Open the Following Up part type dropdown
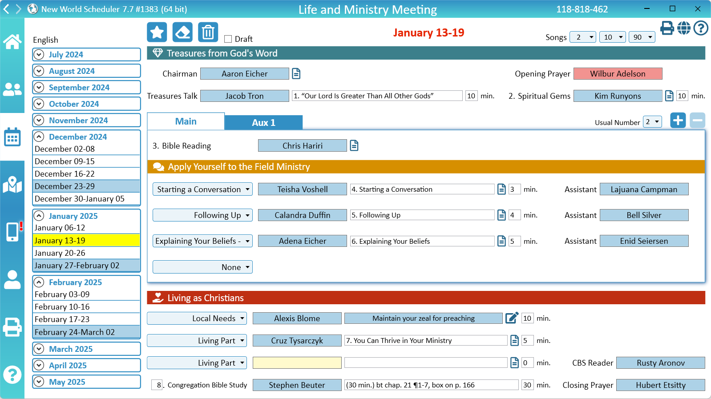 (202, 215)
